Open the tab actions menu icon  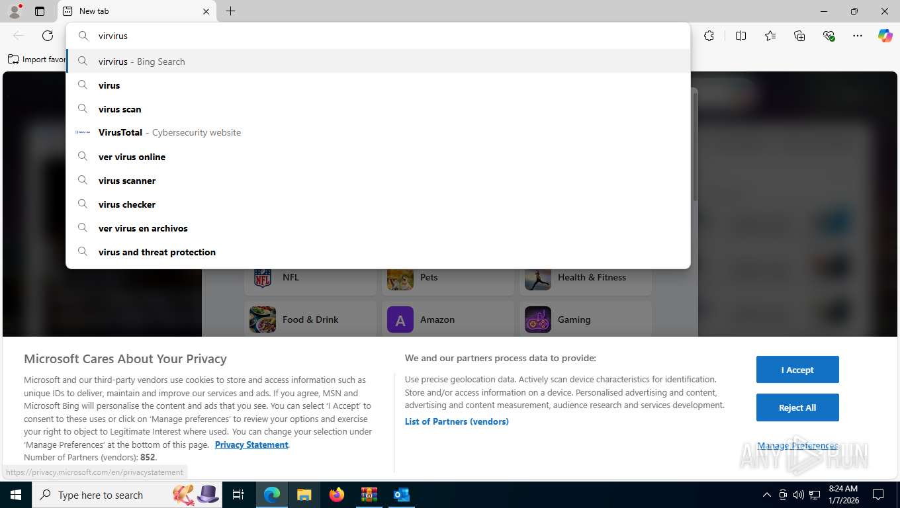[x=40, y=11]
